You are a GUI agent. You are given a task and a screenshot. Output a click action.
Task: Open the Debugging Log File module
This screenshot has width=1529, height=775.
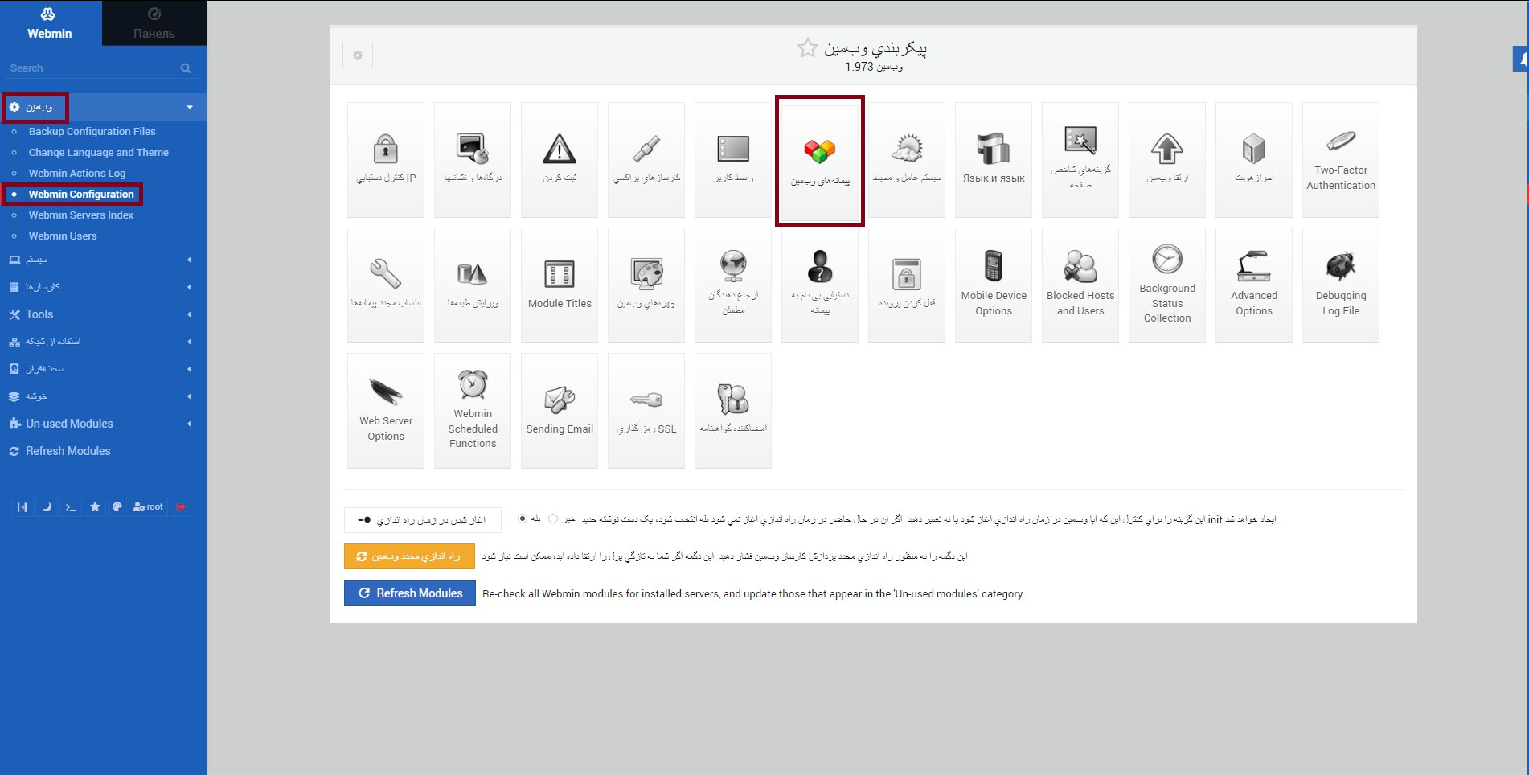pyautogui.click(x=1340, y=285)
